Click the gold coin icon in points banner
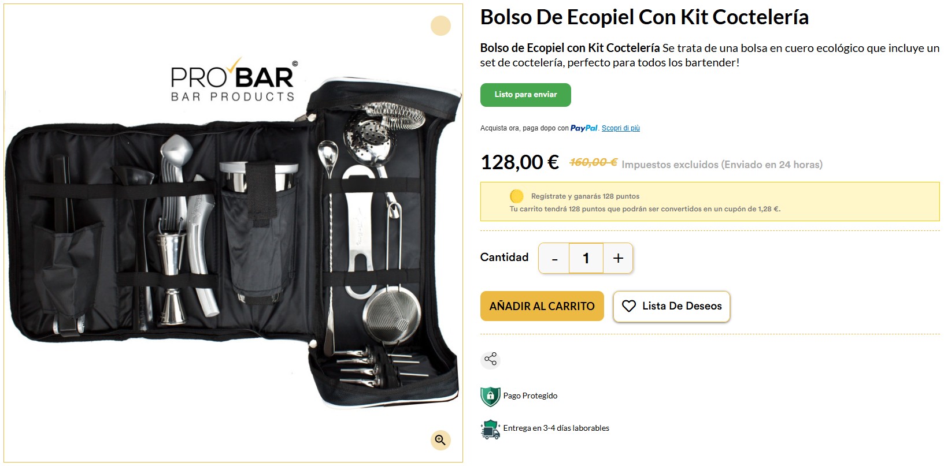 [x=517, y=196]
